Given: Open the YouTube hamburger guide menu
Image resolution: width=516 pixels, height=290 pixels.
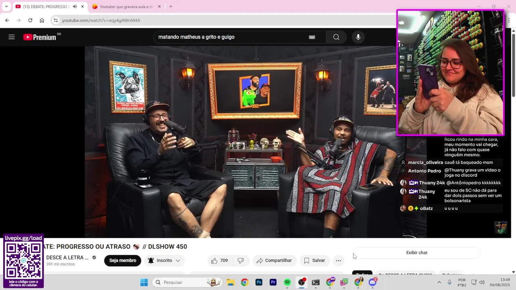Looking at the screenshot, I should point(11,37).
